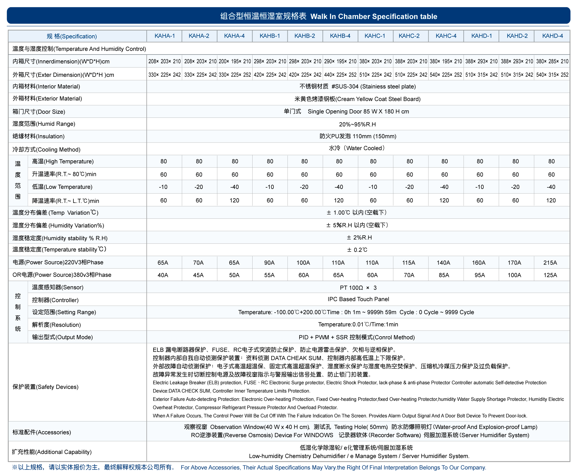Screen dimensions: 578x476
Task: Click the '标准配件(Accessories)' row label
Action: [42, 432]
